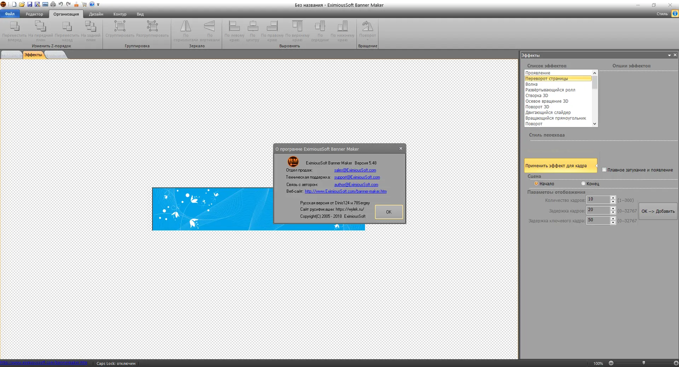
Task: Open link sales@EximiousSoft.com
Action: click(x=355, y=170)
